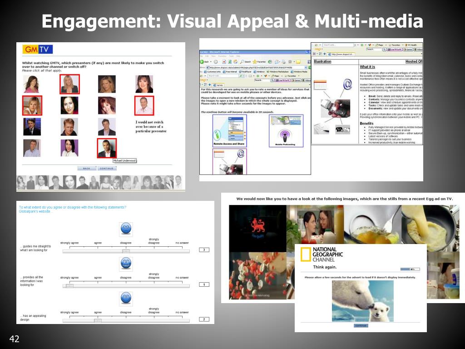Click the page tab in right browser window
This screenshot has width=465, height=349.
coord(341,55)
